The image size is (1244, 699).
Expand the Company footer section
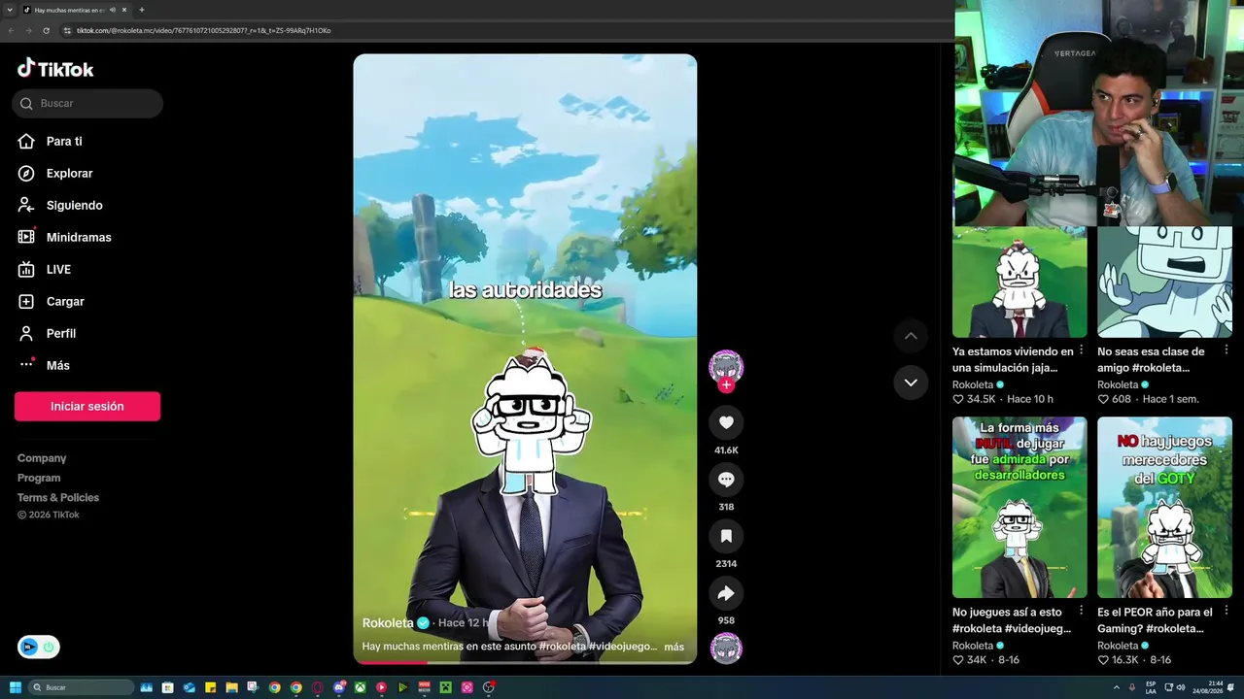(42, 458)
